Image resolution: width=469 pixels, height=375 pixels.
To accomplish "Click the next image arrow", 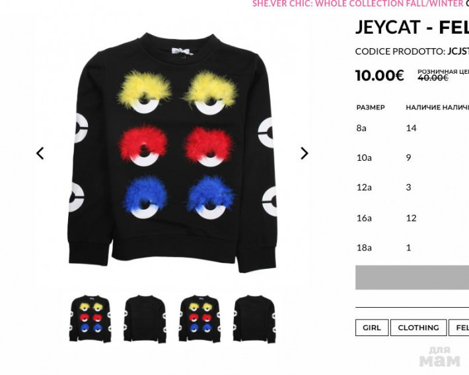I will [x=305, y=154].
